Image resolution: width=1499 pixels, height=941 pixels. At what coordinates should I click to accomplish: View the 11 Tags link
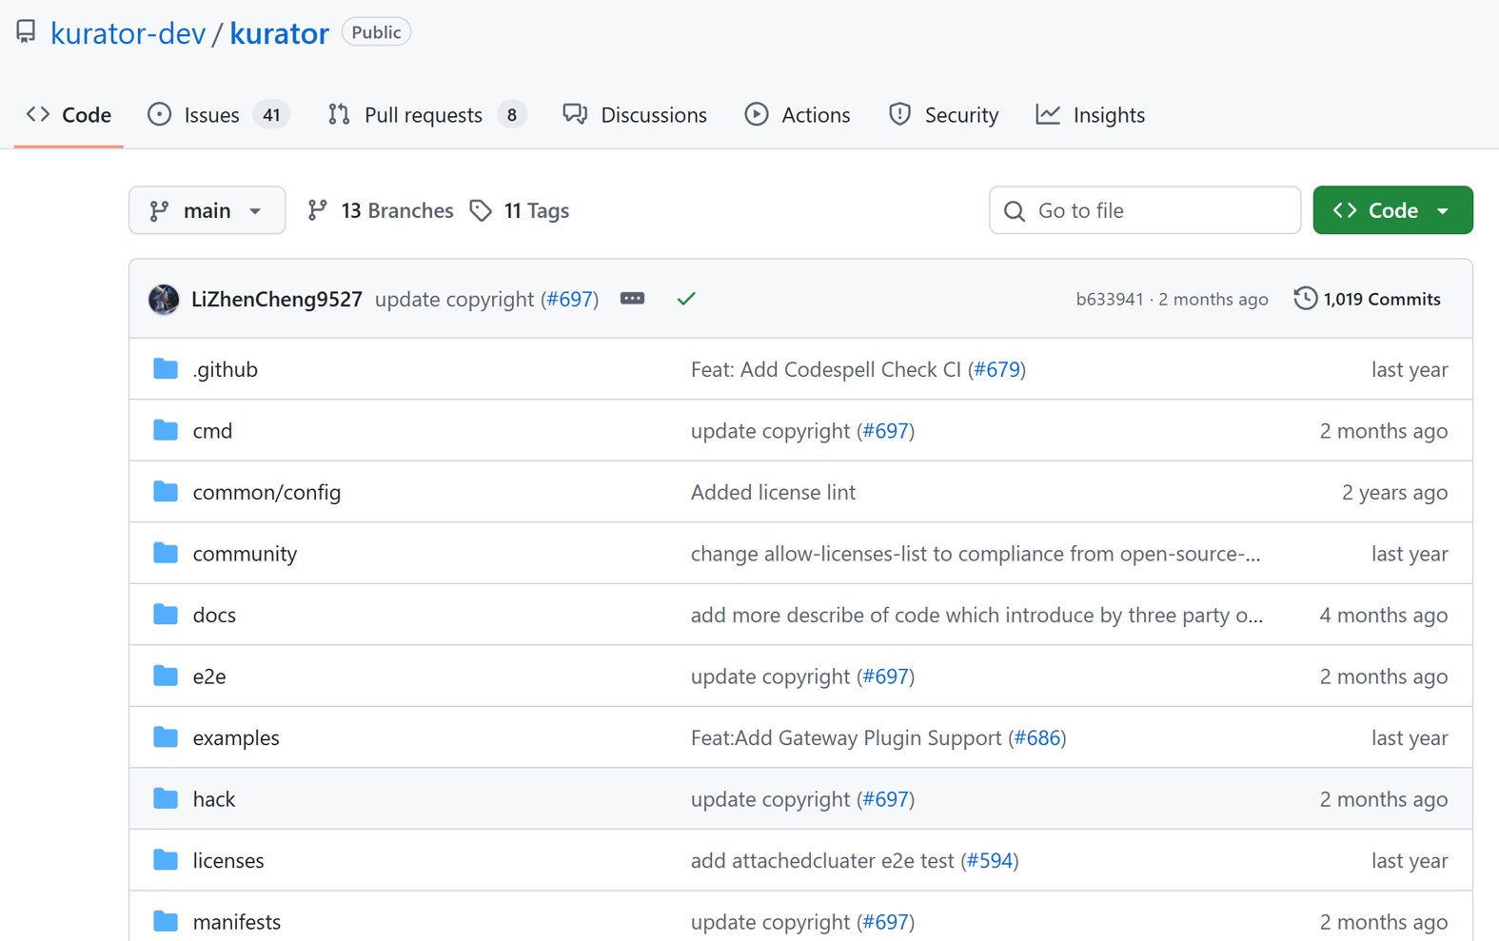tap(520, 210)
